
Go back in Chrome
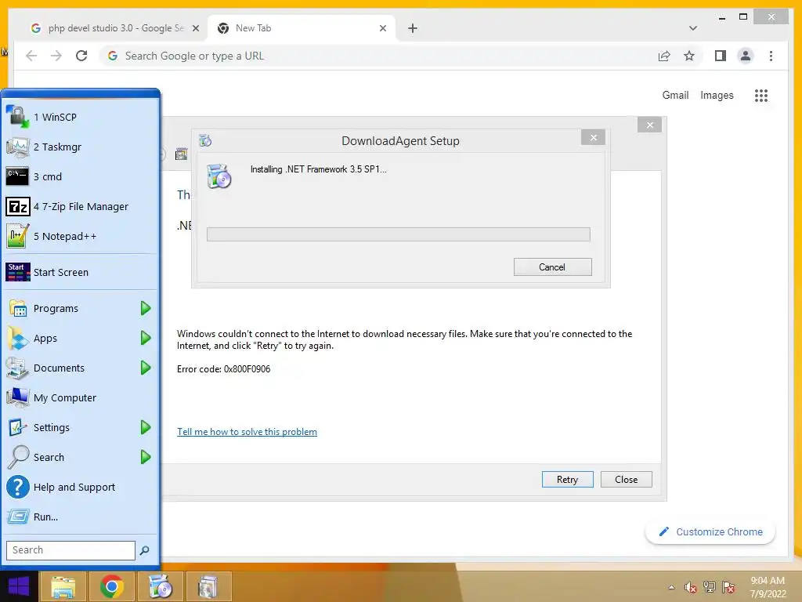[31, 56]
